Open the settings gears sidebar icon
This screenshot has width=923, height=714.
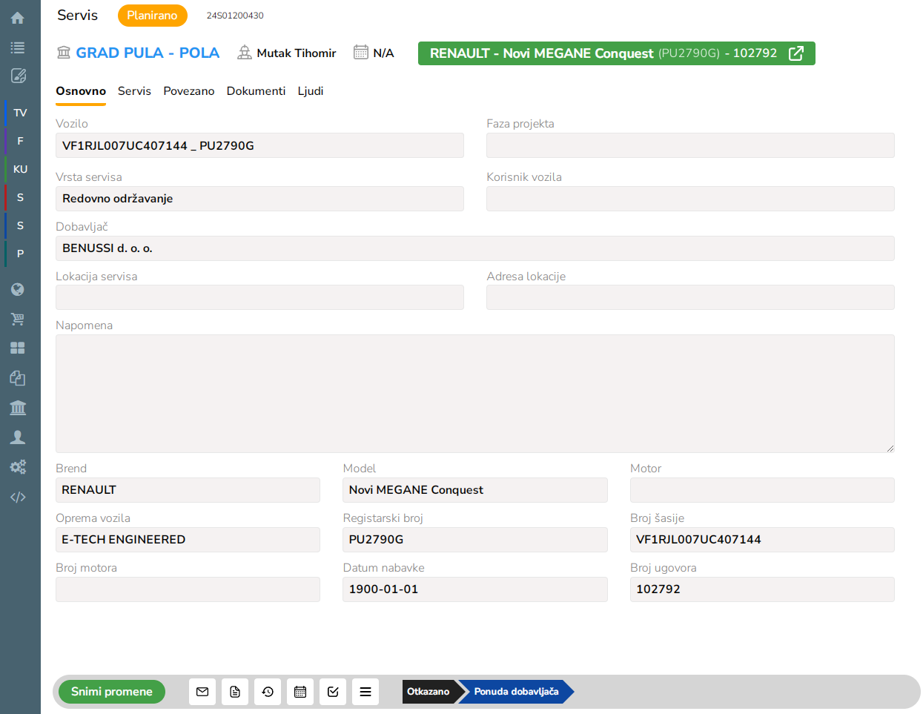(18, 466)
